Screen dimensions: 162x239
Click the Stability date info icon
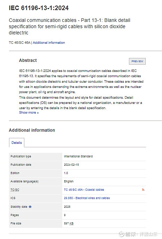tap(30, 207)
